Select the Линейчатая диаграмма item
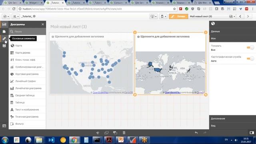 click(27, 88)
